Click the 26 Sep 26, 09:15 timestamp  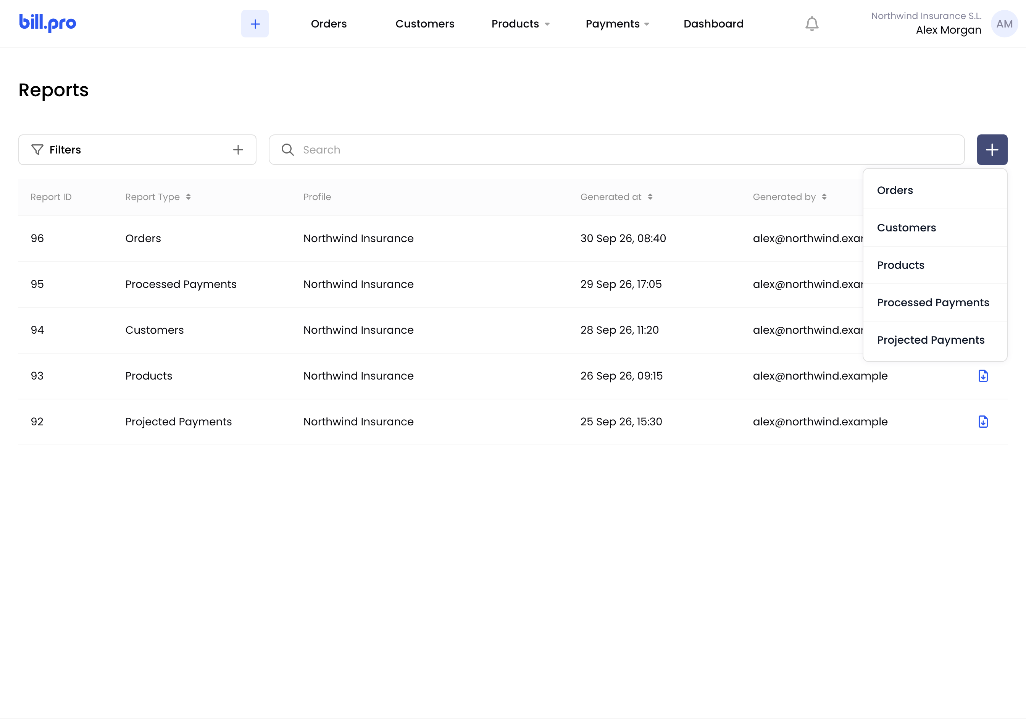(621, 376)
